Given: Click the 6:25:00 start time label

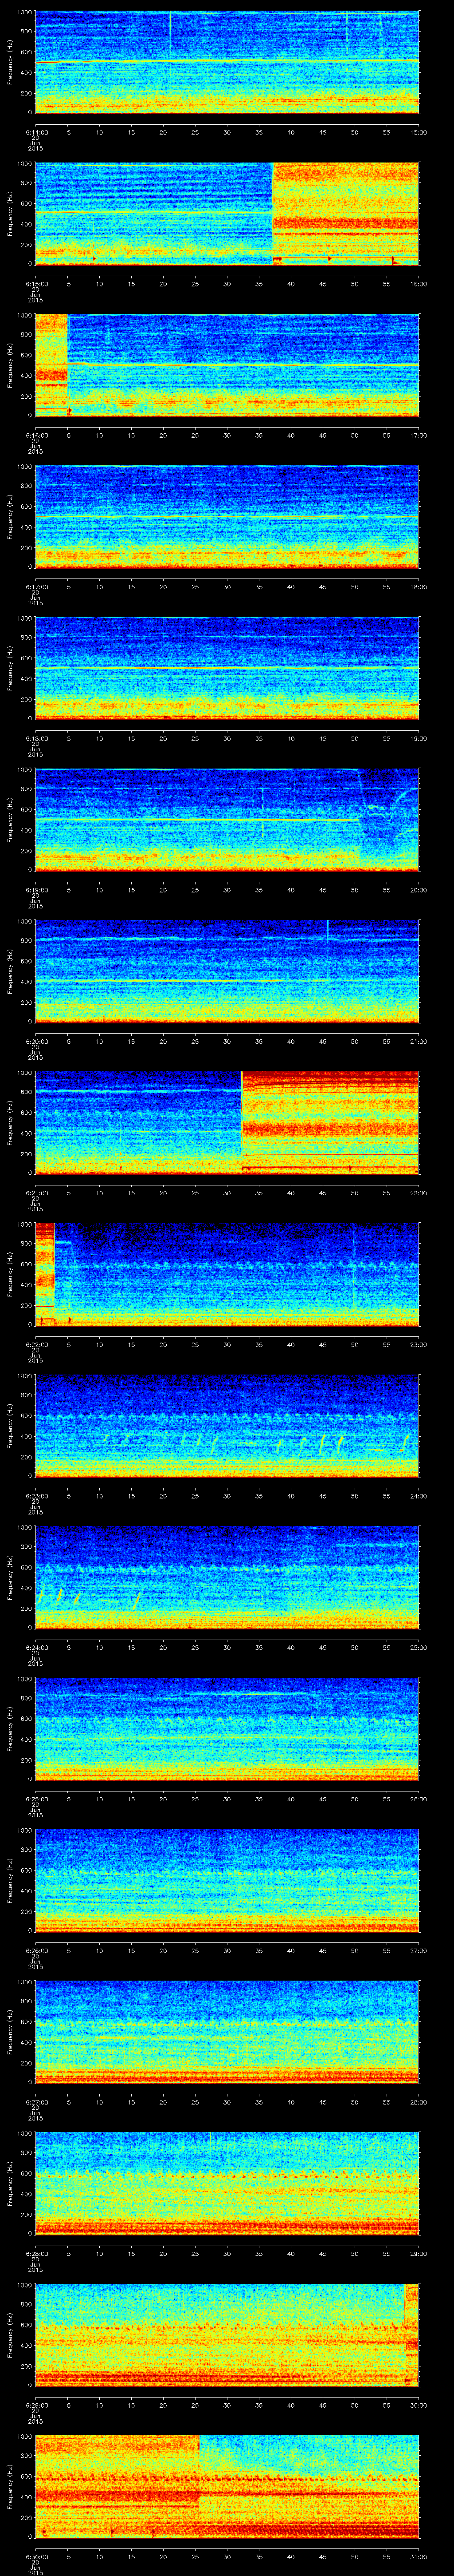Looking at the screenshot, I should pos(36,1798).
